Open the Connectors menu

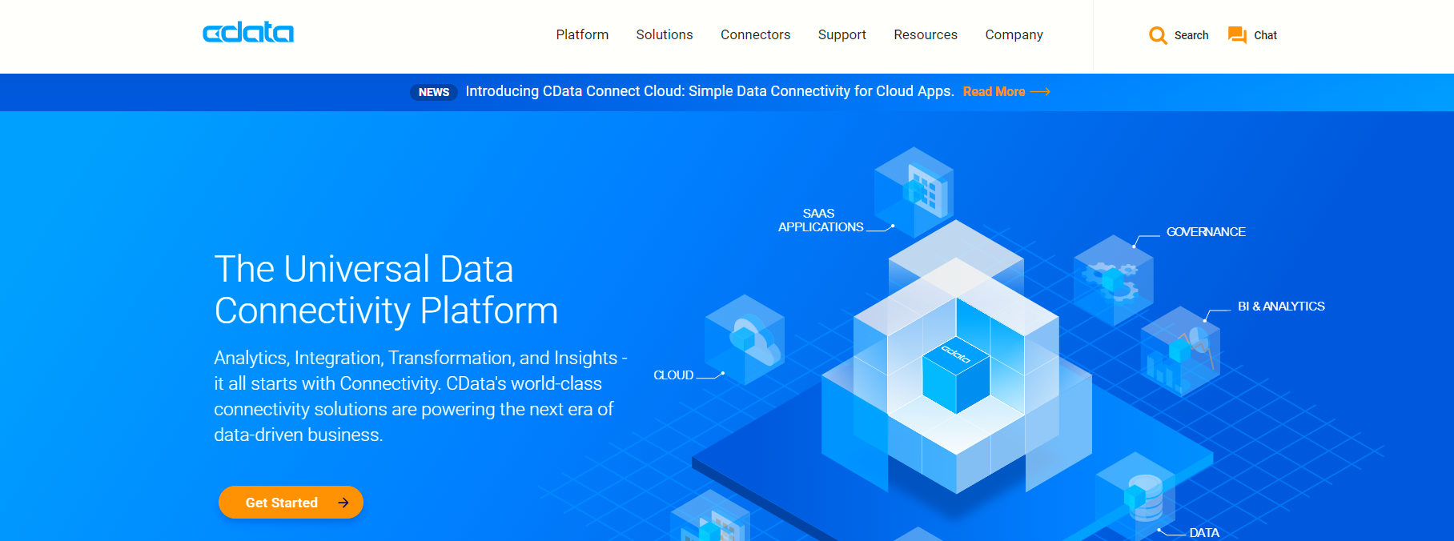[755, 34]
